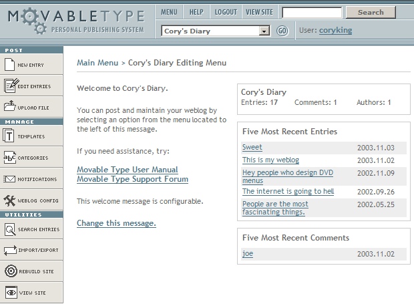
Task: Click the Change this message link
Action: [116, 223]
